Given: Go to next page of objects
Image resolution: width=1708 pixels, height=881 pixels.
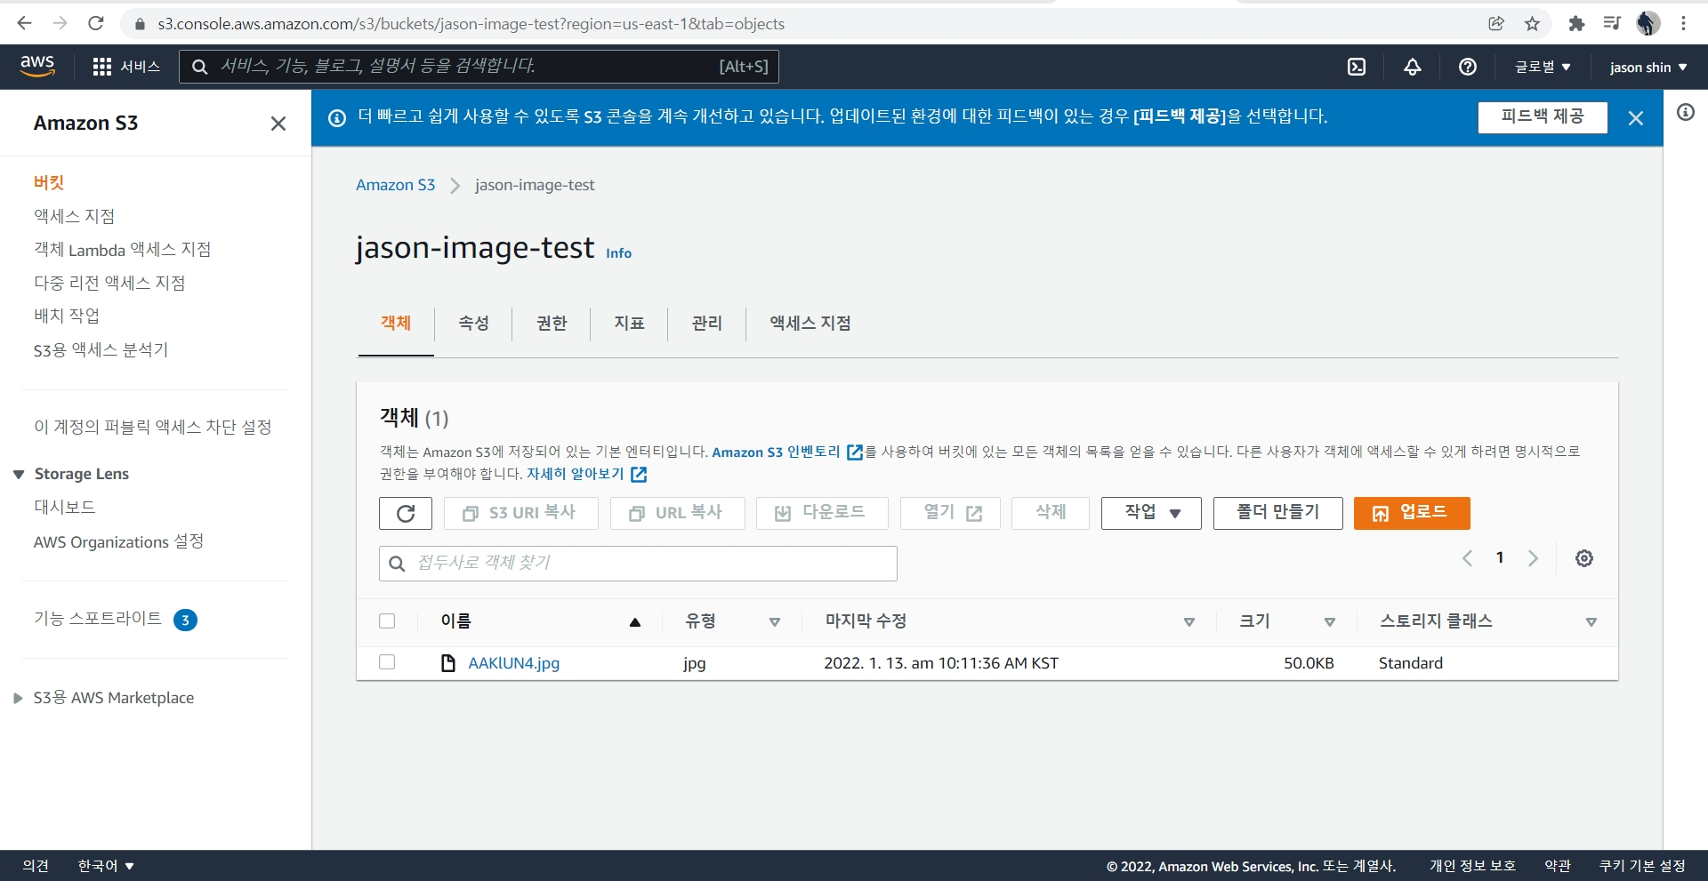Looking at the screenshot, I should 1533,558.
